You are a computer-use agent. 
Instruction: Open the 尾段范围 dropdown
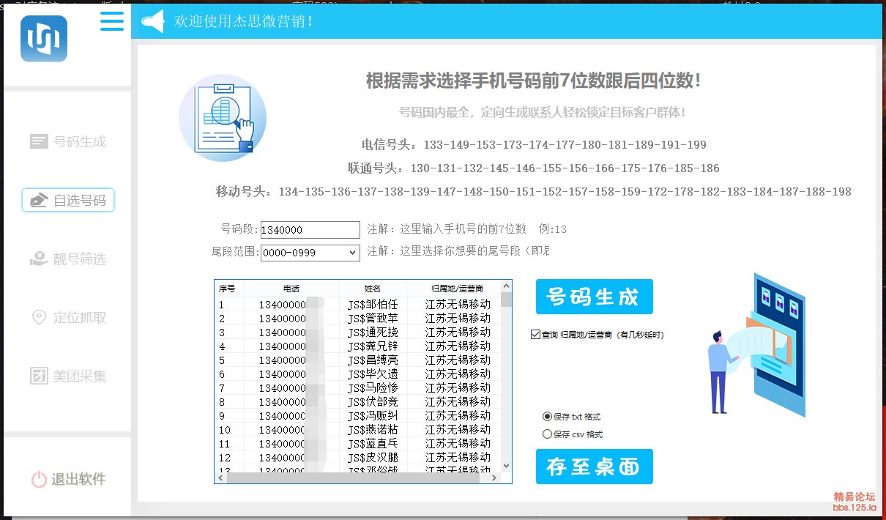(x=310, y=253)
